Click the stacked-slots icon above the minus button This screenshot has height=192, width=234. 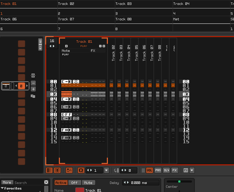(33, 76)
